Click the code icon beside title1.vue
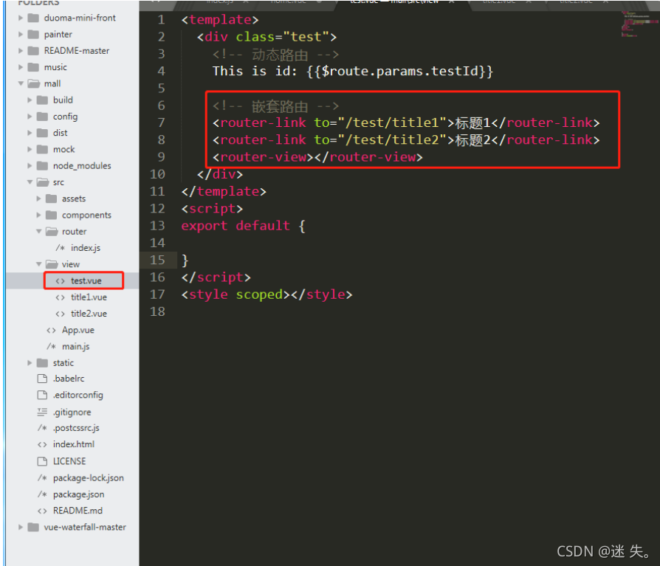 click(61, 297)
